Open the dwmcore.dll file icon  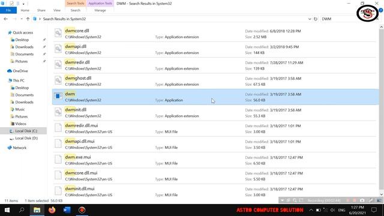pyautogui.click(x=58, y=33)
